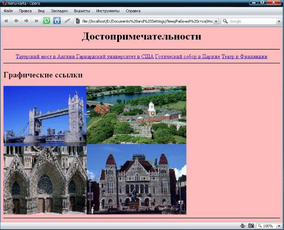Open the Вид menu

click(41, 11)
